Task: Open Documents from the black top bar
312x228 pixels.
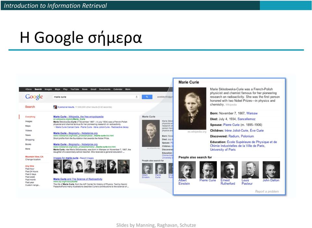Action: click(105, 89)
